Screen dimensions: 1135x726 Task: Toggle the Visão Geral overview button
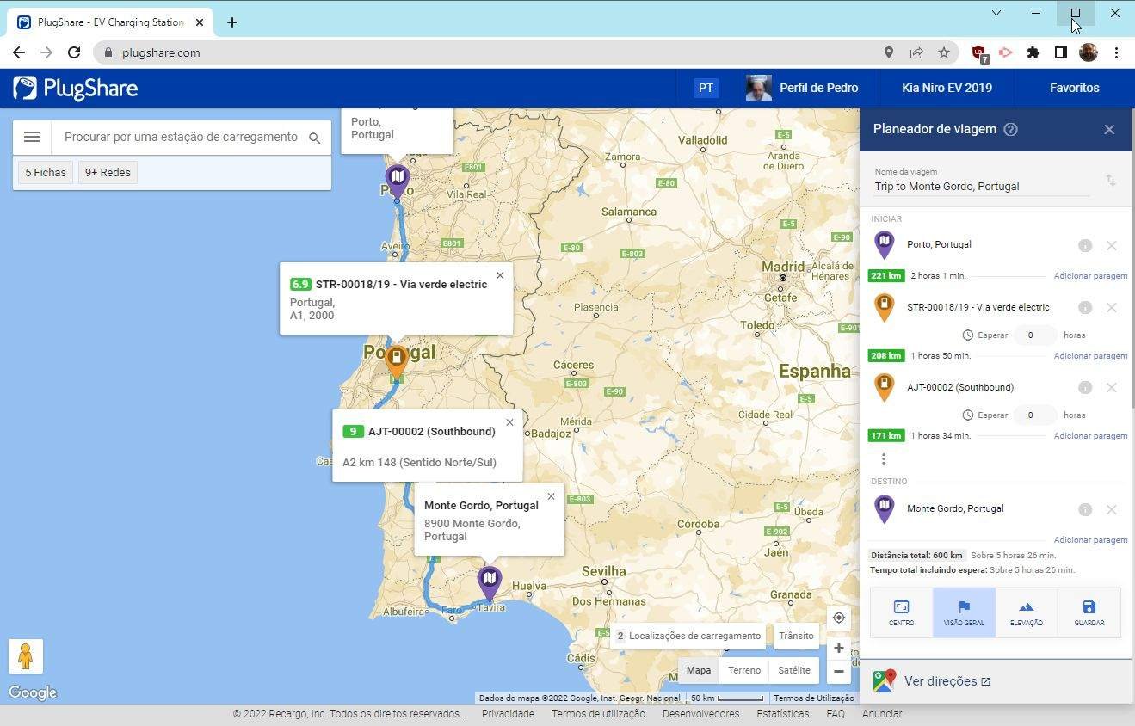click(x=964, y=612)
